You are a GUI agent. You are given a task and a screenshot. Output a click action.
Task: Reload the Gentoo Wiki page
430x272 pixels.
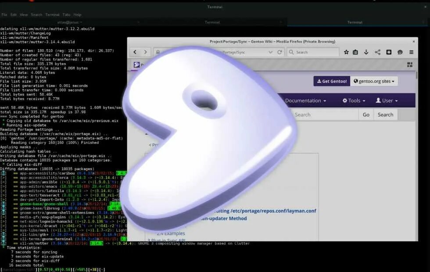point(279,52)
